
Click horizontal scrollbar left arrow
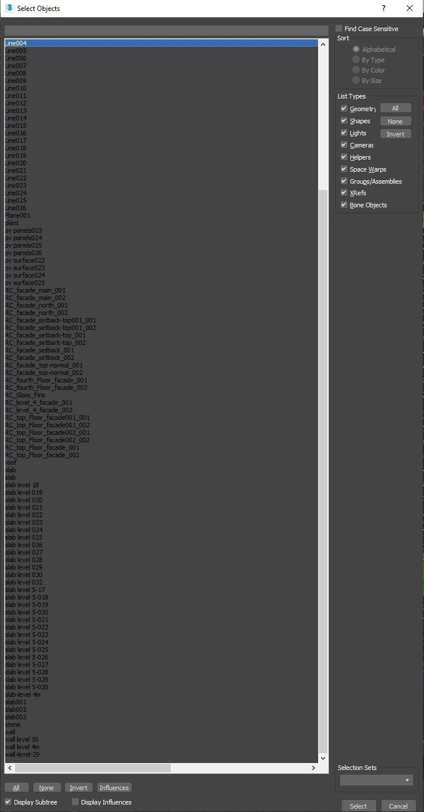click(x=9, y=768)
